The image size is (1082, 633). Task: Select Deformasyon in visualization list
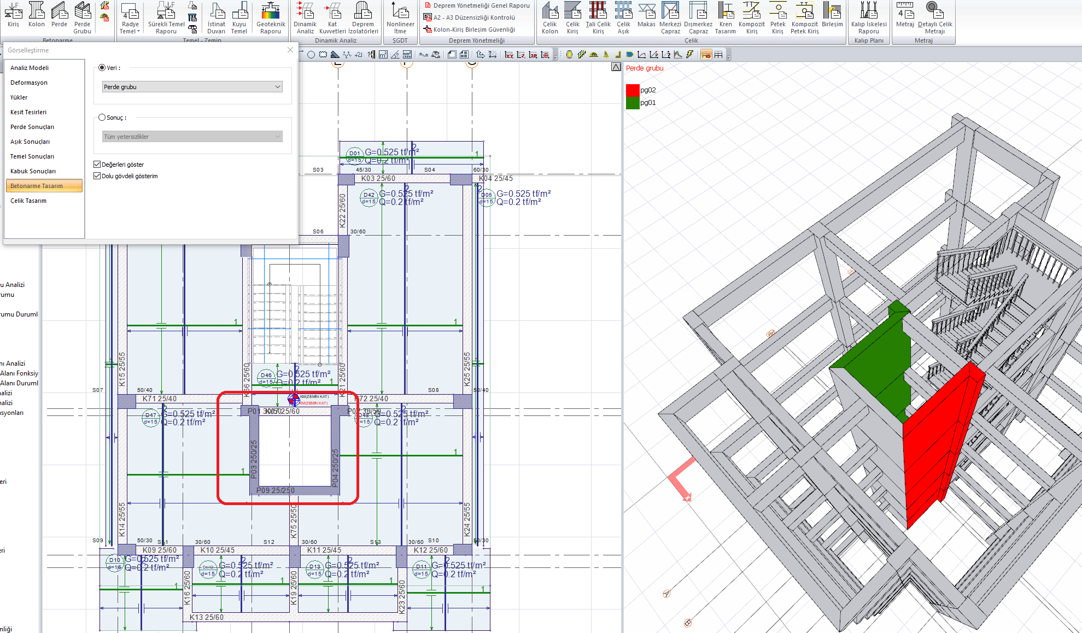click(44, 83)
